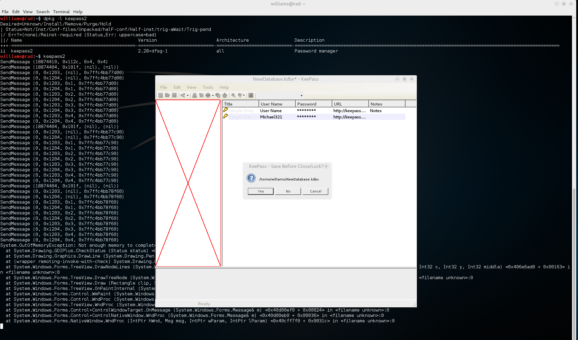Open quick search combo box dropdown
Screen dimensions: 578x340
click(x=302, y=96)
